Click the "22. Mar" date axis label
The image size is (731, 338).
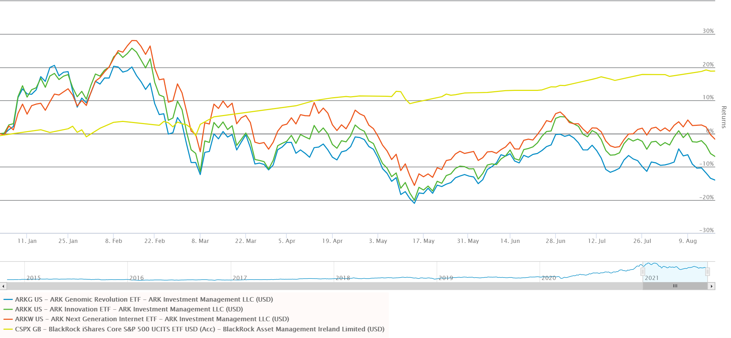click(246, 241)
